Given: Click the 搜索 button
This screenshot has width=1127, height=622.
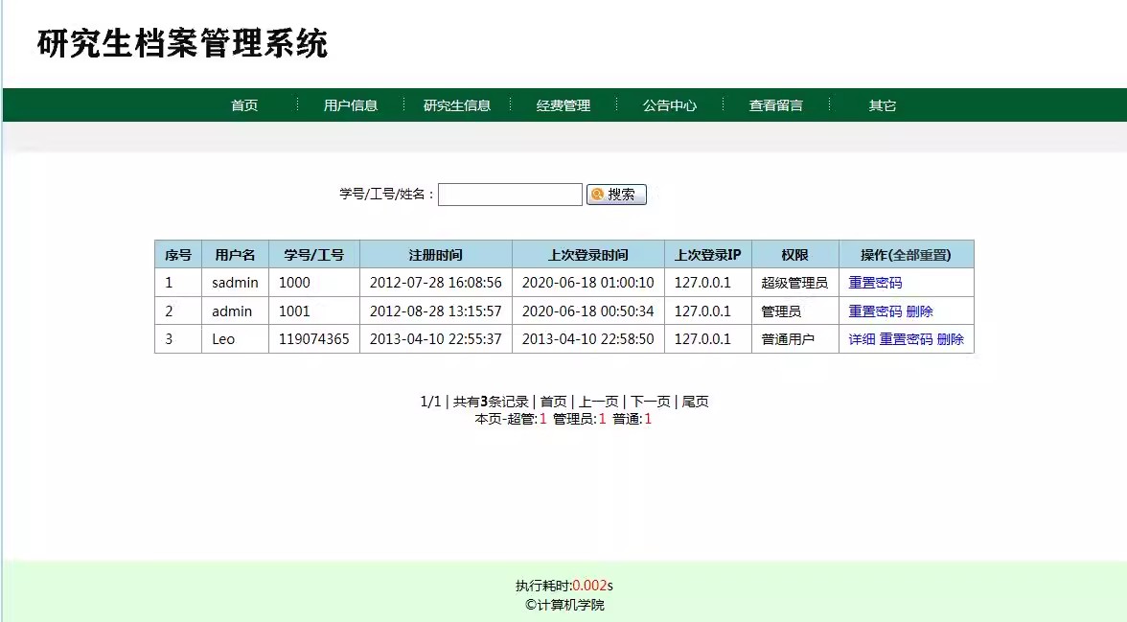Looking at the screenshot, I should point(617,195).
